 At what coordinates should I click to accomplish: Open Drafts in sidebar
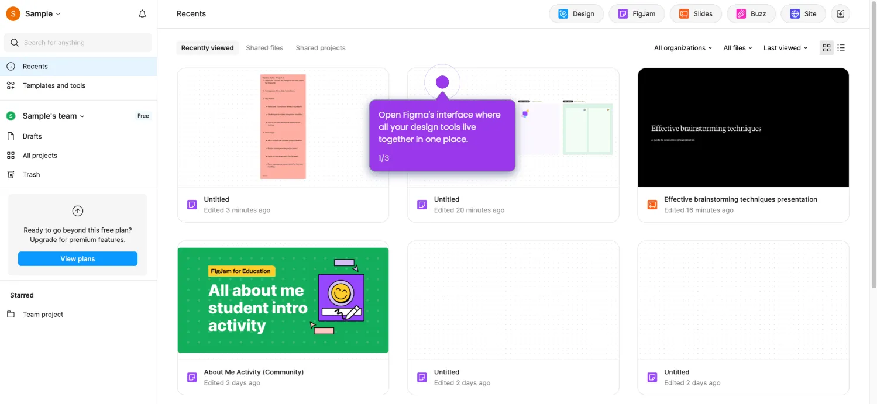tap(78, 136)
